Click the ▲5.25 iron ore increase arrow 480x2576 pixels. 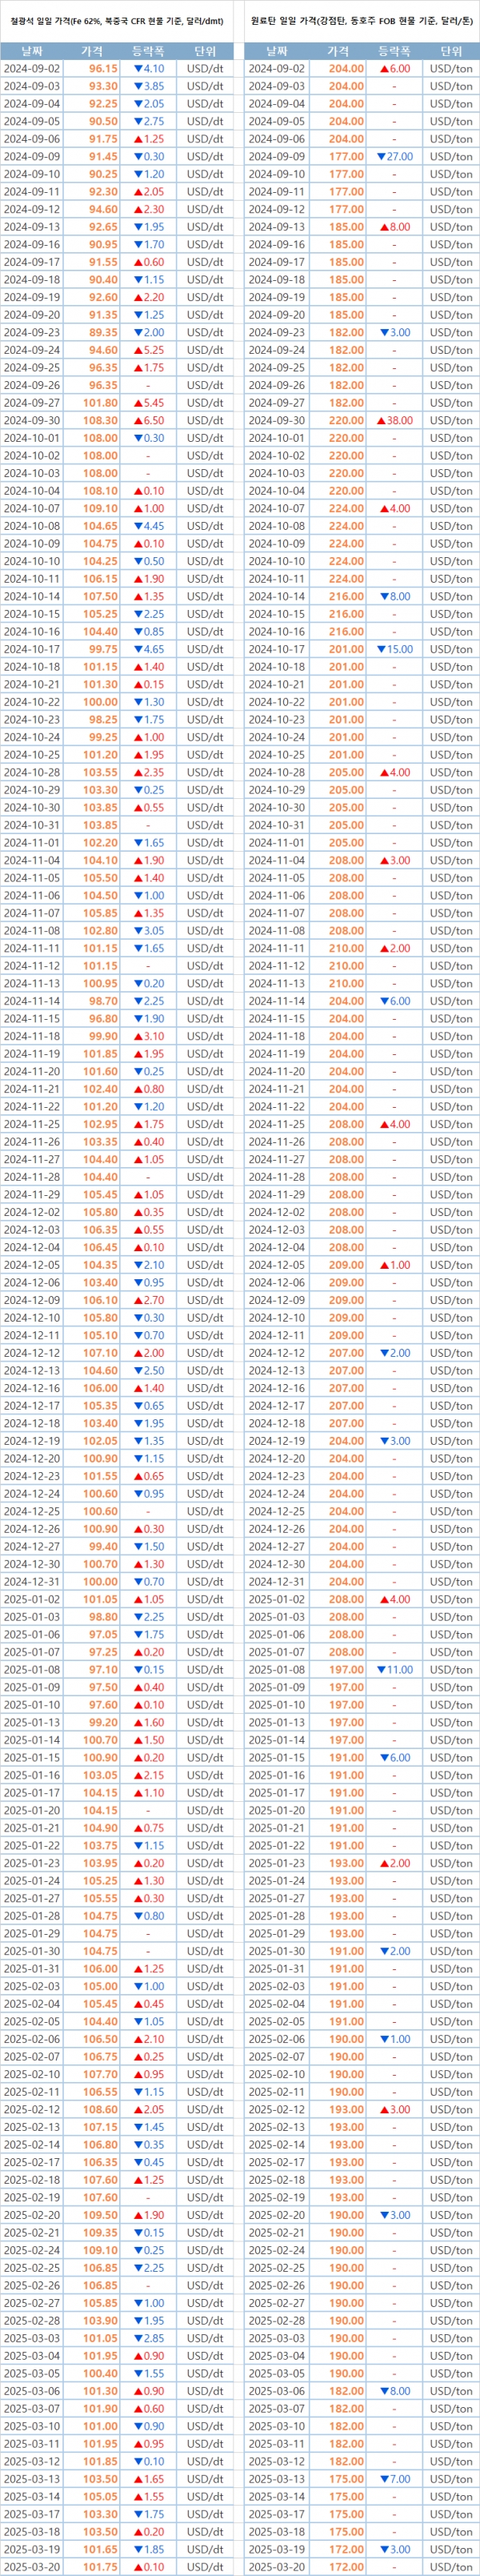tap(148, 350)
